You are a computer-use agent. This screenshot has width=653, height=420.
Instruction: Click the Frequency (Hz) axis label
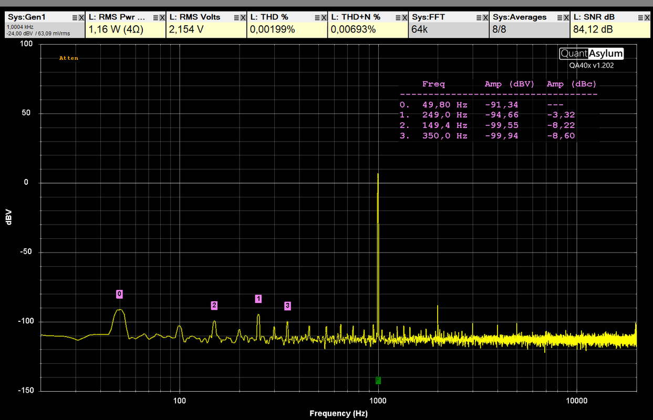[338, 414]
